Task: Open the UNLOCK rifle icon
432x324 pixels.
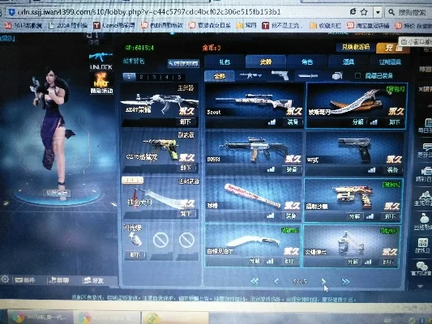Action: point(101,61)
